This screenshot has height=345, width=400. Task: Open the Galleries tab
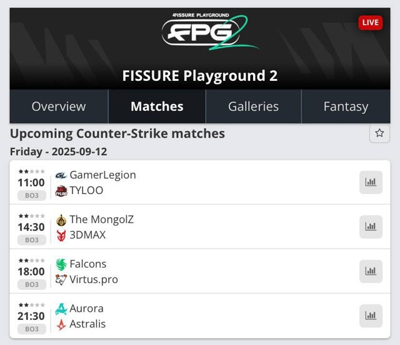pyautogui.click(x=253, y=106)
